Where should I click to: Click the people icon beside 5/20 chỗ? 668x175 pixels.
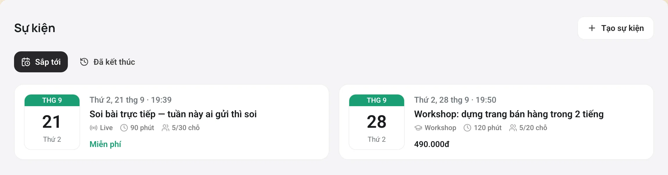[513, 128]
